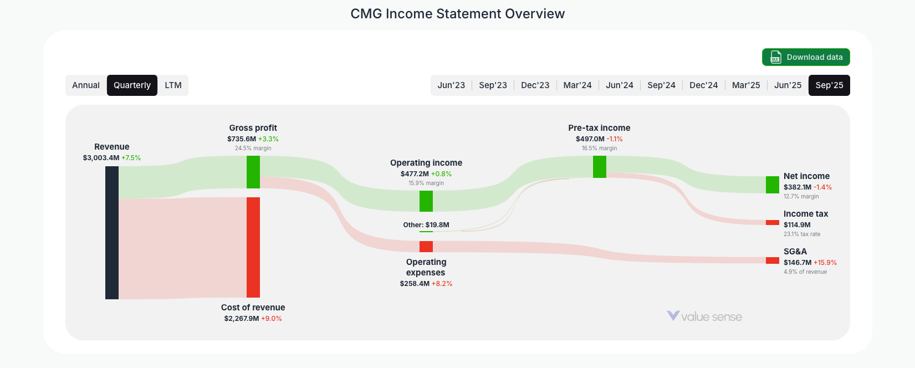Click the Excel file icon on Download data button
Image resolution: width=915 pixels, height=368 pixels.
pos(775,57)
